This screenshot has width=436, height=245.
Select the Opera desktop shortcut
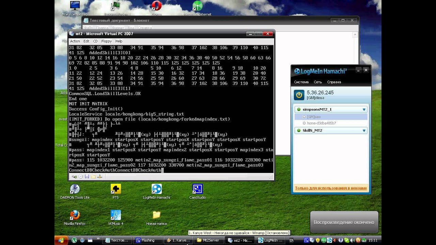tap(156, 9)
